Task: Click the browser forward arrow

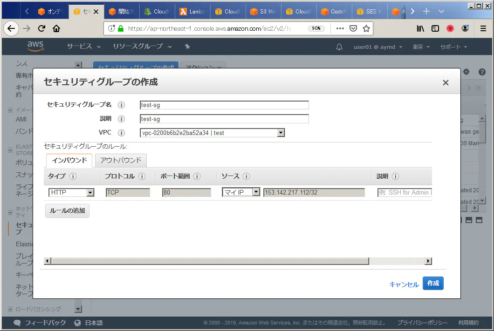Action: pyautogui.click(x=27, y=29)
